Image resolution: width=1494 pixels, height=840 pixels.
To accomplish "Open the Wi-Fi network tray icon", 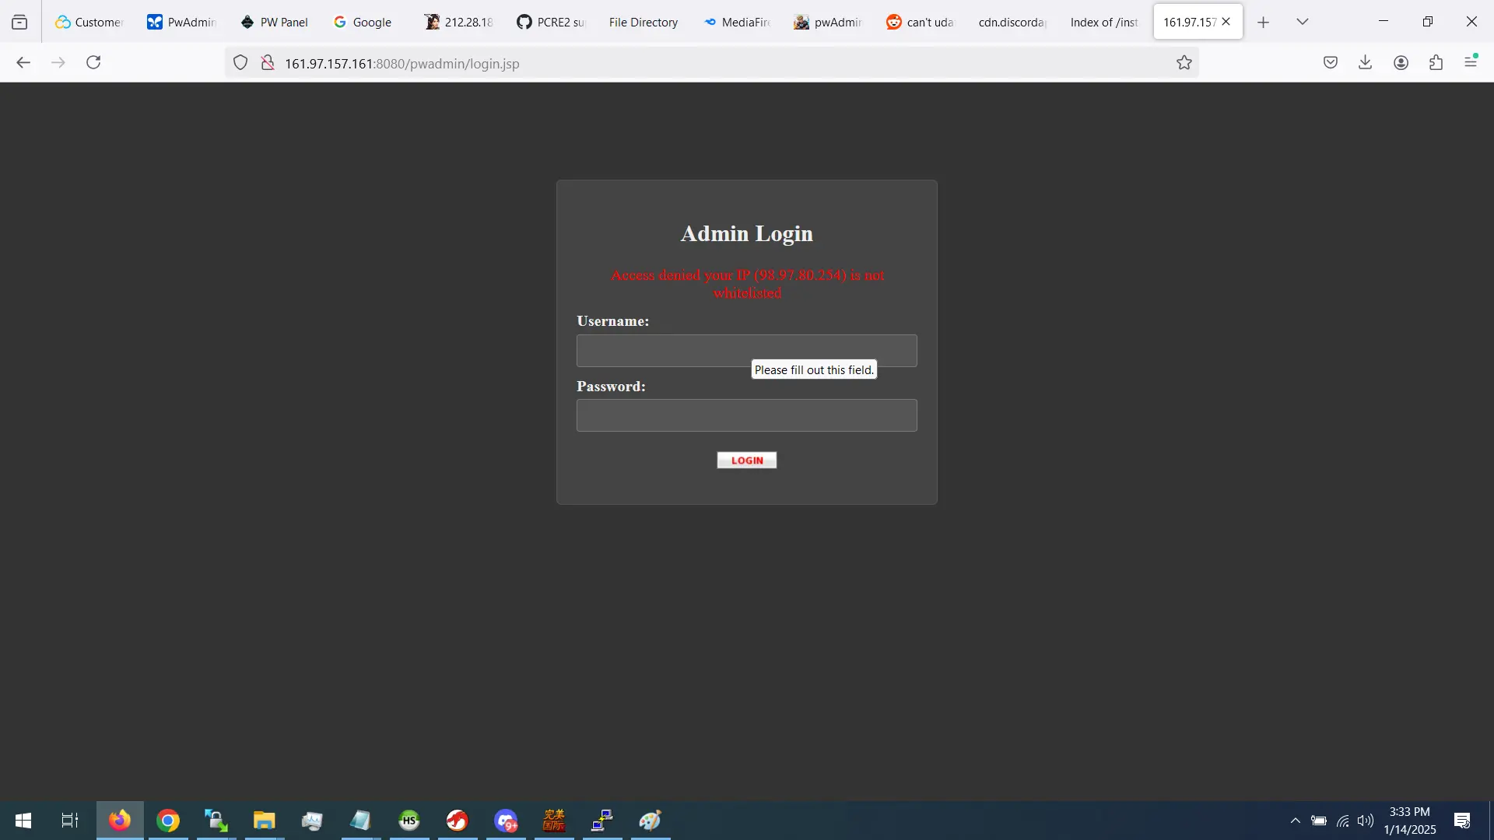I will click(x=1343, y=821).
